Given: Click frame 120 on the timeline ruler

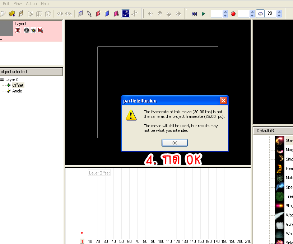Looking at the screenshot, I should [177, 241].
